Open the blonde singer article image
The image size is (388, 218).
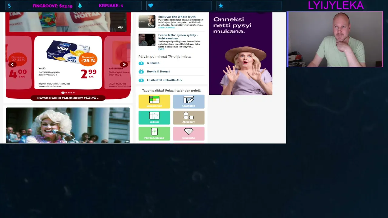tap(68, 125)
